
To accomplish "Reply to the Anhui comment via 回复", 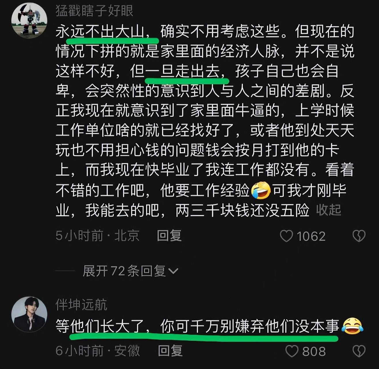I will 170,351.
